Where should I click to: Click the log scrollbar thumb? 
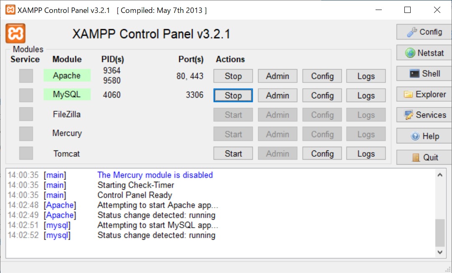coord(440,233)
